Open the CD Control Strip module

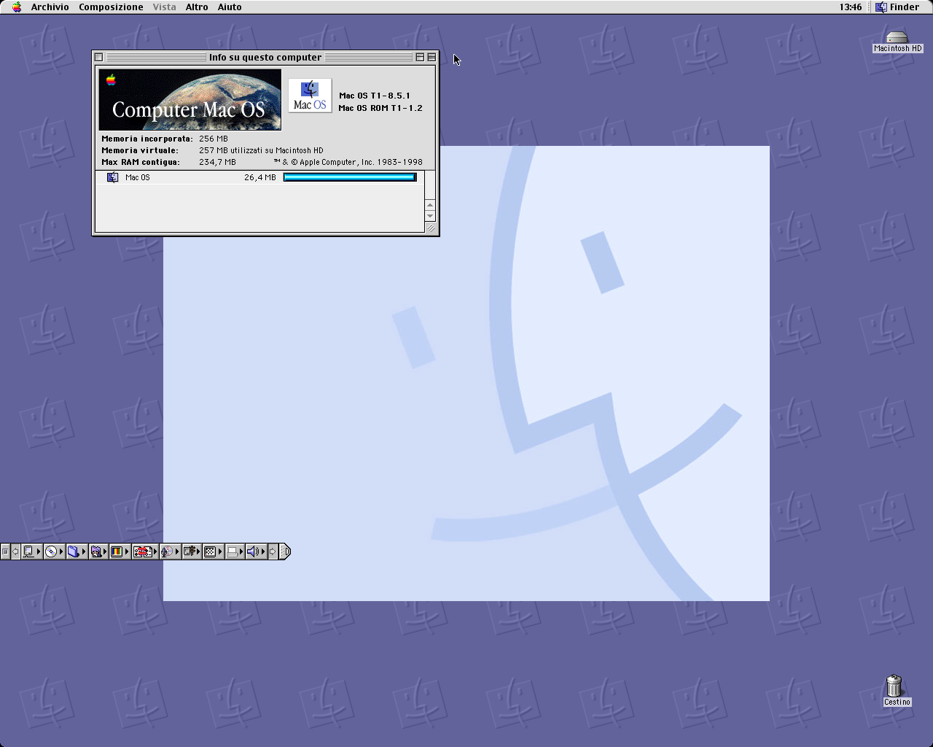coord(54,551)
